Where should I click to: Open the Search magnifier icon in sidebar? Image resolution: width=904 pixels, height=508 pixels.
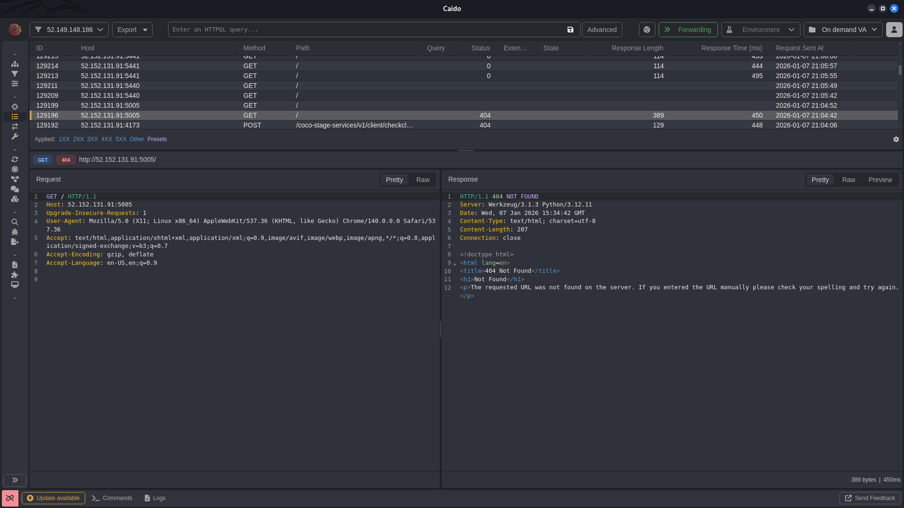click(x=15, y=222)
